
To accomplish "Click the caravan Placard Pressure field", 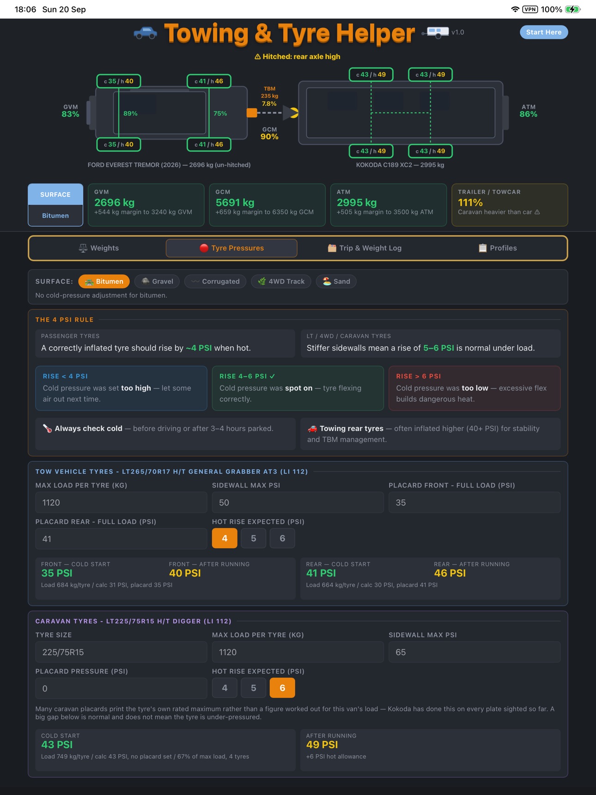I will pos(121,689).
